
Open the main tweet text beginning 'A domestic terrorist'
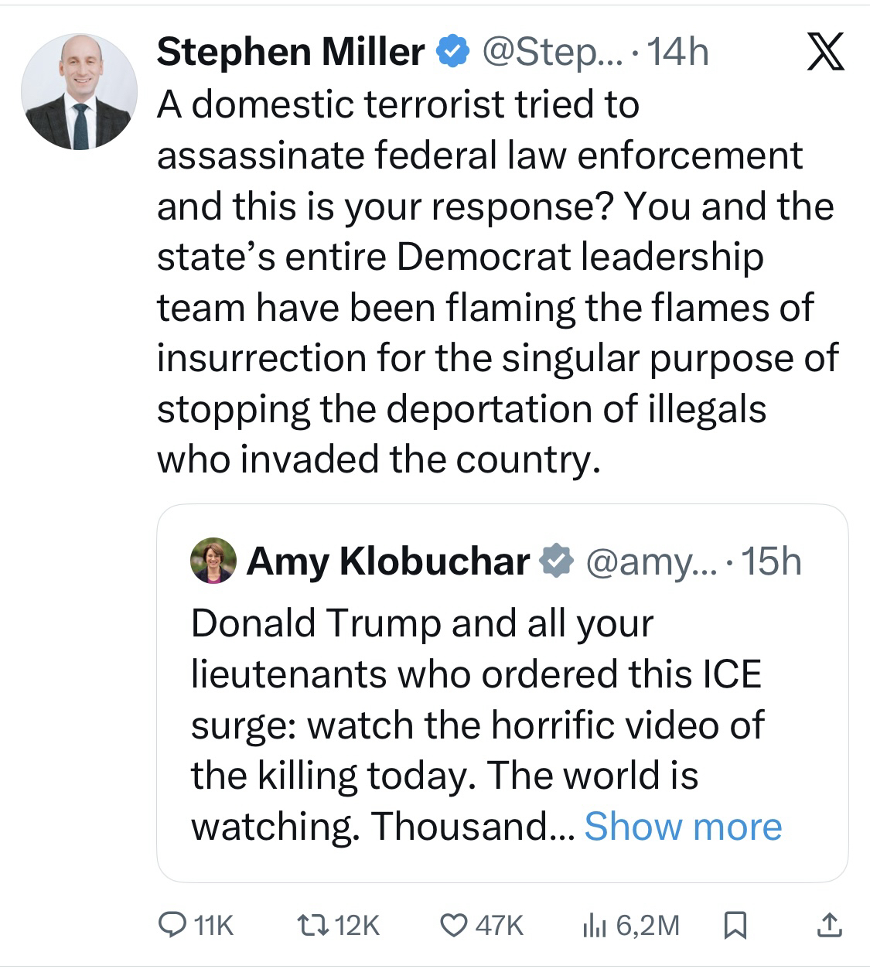coord(495,281)
